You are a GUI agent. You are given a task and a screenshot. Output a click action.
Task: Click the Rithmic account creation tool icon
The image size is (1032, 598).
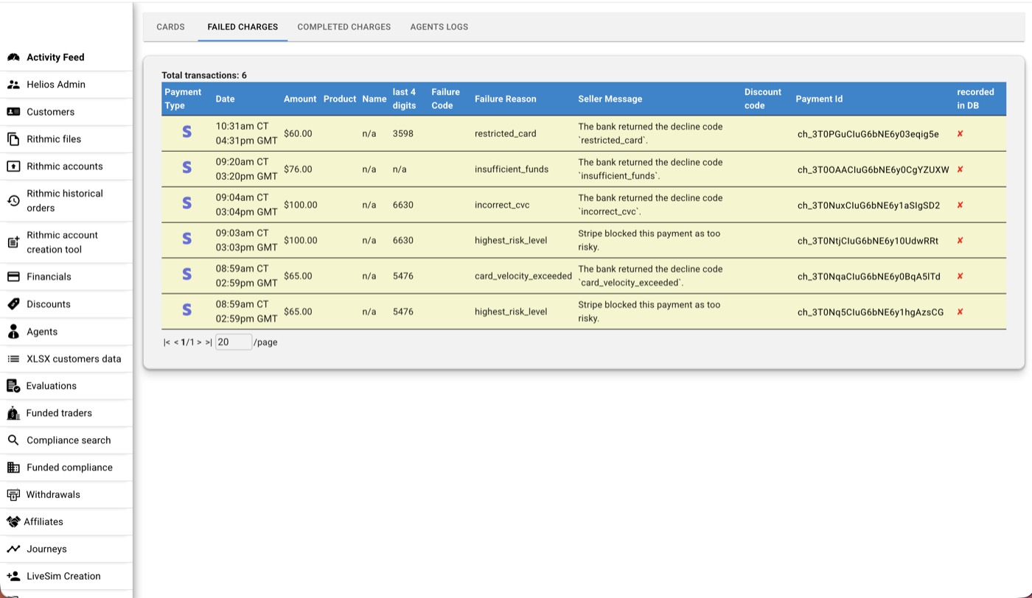13,242
